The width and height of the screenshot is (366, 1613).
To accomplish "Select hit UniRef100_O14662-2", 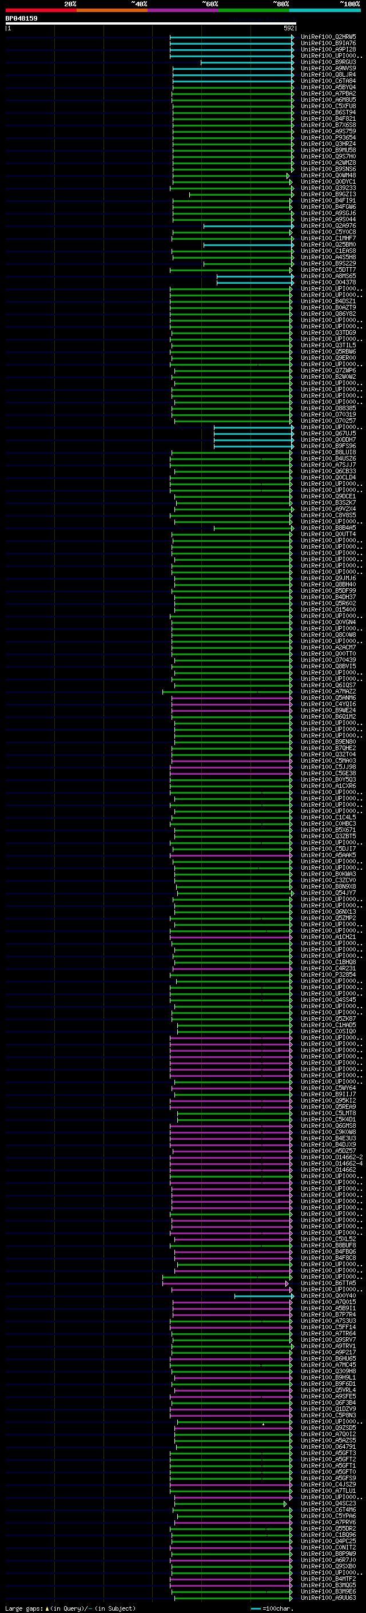I will coord(332,1158).
